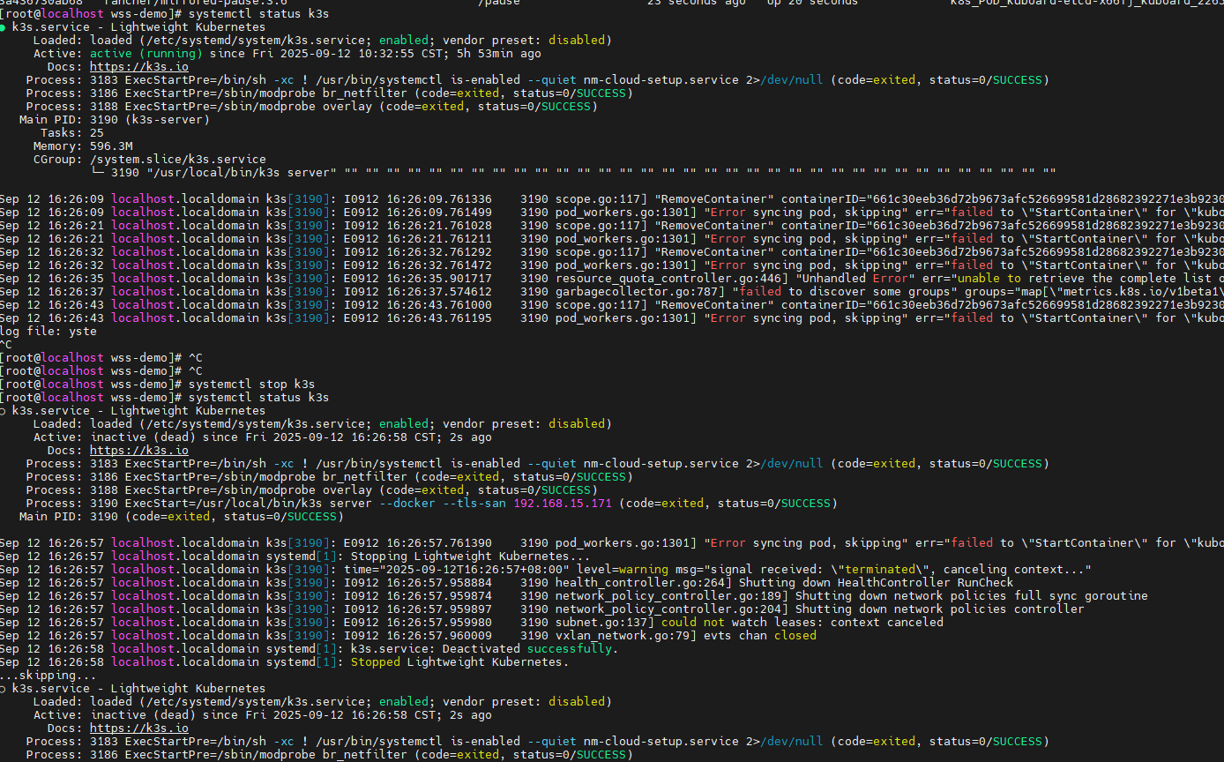Viewport: 1224px width, 762px height.
Task: Open the https://k3s.io link under active (running)
Action: pos(138,67)
